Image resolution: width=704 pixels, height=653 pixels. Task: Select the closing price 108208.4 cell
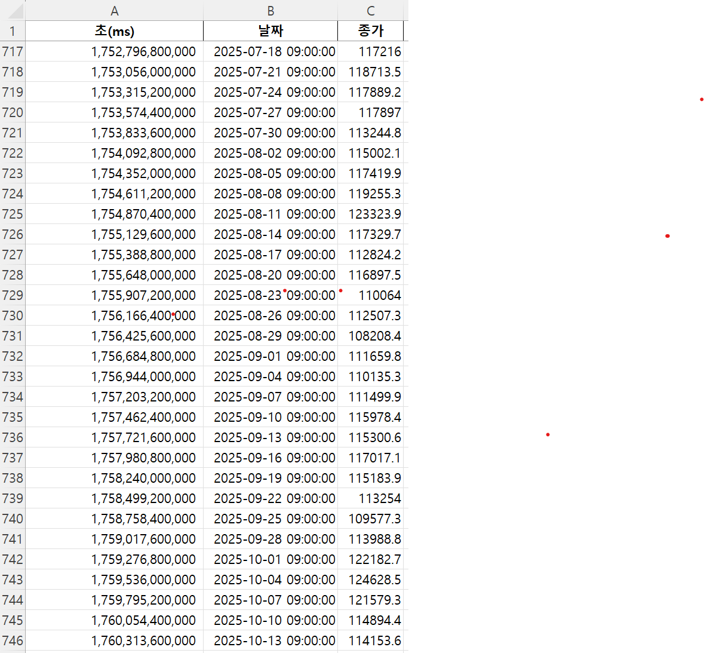tap(374, 336)
